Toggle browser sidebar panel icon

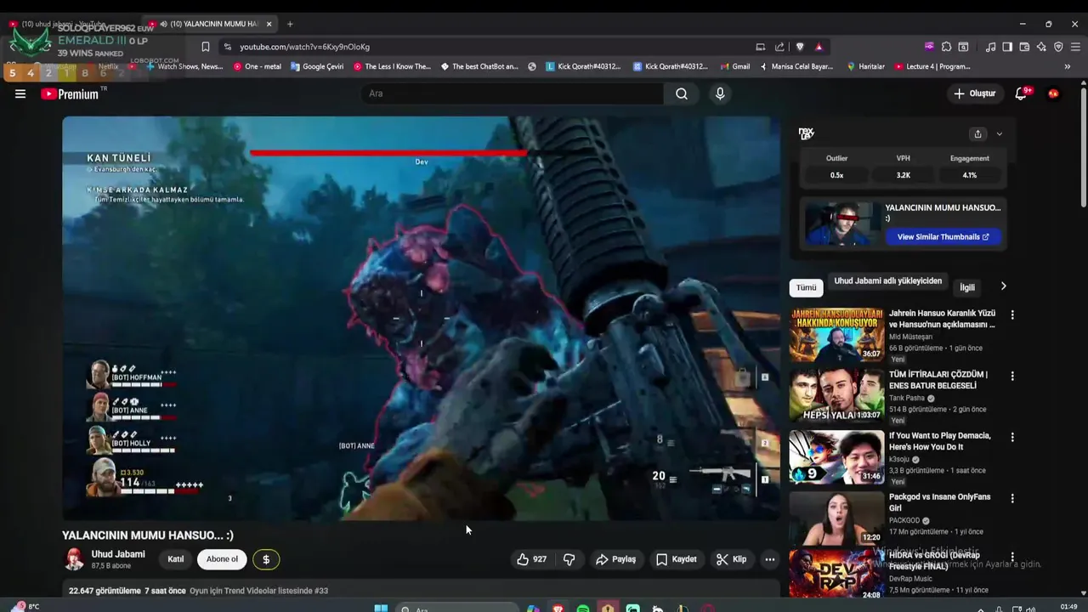click(x=1007, y=47)
